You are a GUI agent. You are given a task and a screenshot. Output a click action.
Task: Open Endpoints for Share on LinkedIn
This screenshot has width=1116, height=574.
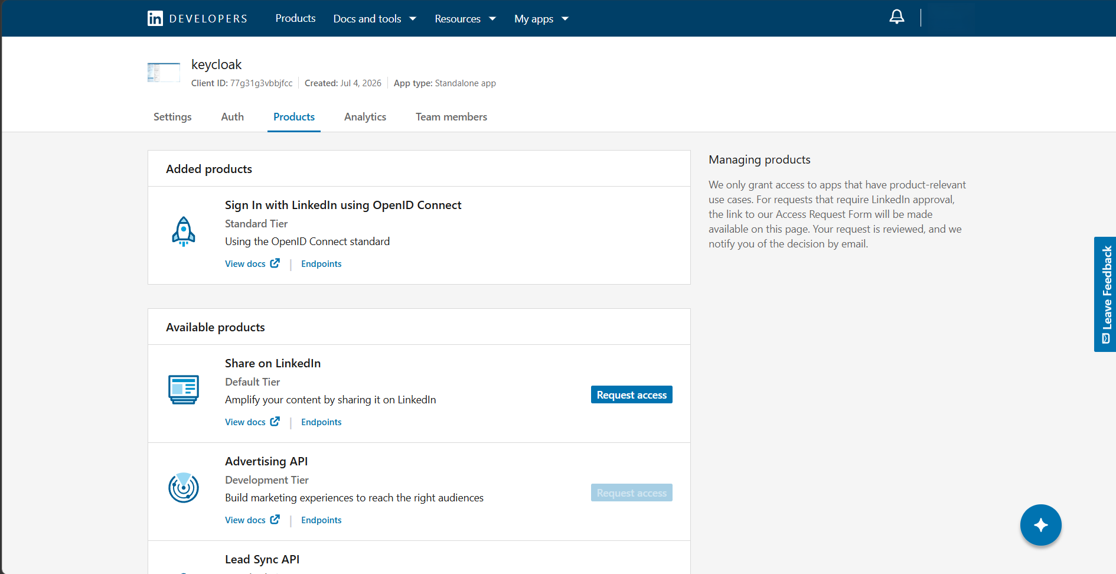click(x=321, y=422)
